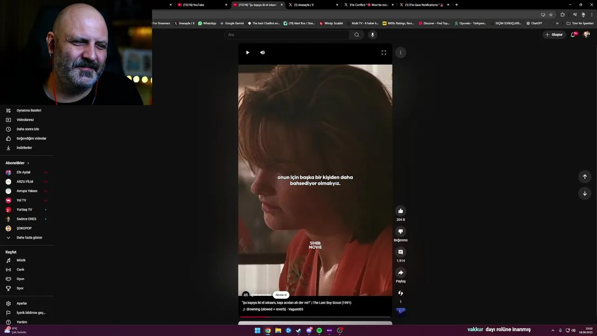
Task: Play the paused Shorts video
Action: [248, 53]
